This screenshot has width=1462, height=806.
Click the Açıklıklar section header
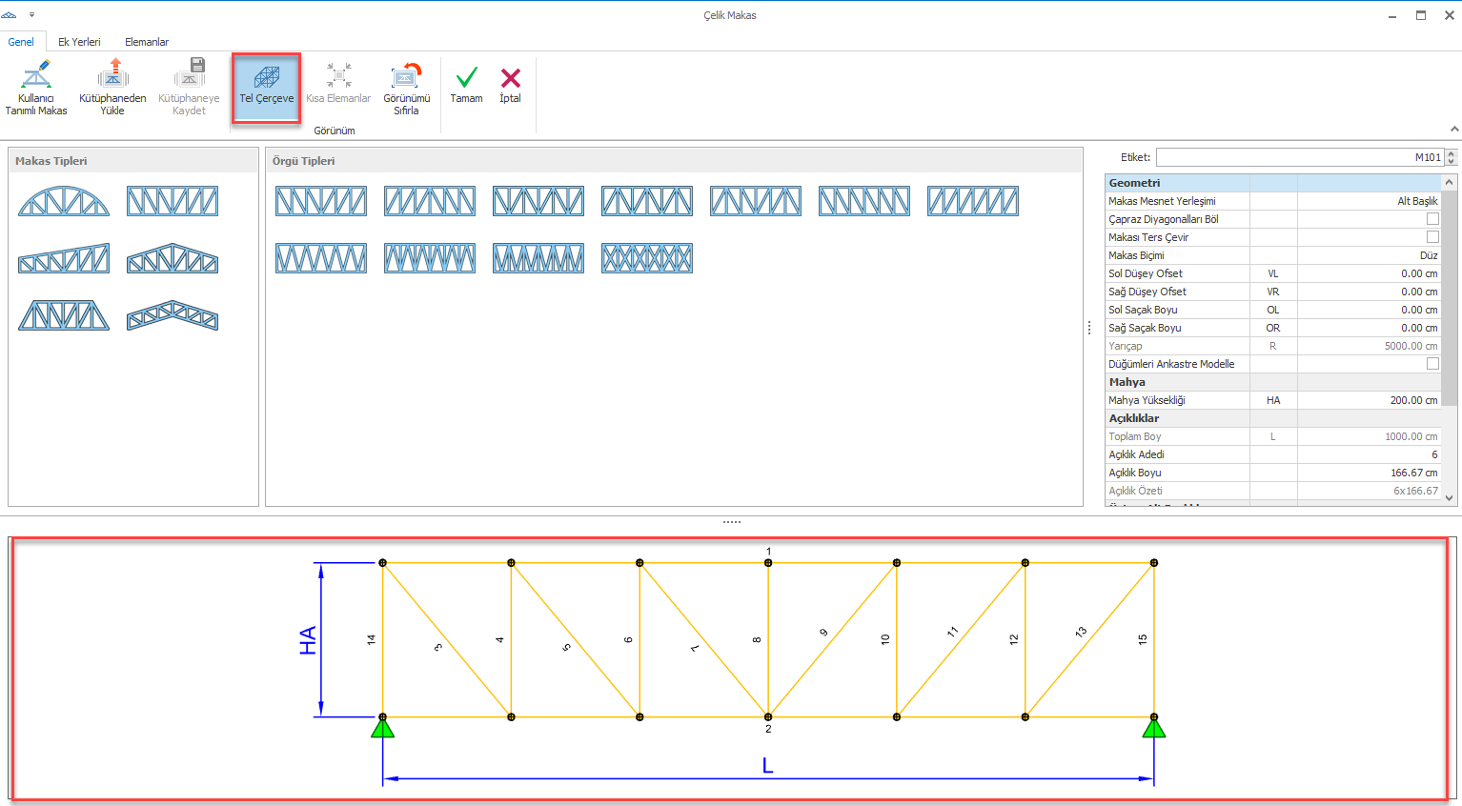coord(1273,418)
